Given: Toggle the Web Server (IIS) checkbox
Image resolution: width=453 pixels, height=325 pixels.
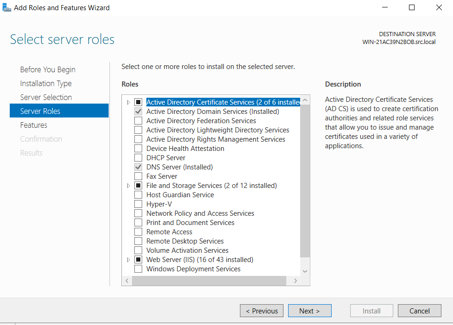Looking at the screenshot, I should [138, 259].
